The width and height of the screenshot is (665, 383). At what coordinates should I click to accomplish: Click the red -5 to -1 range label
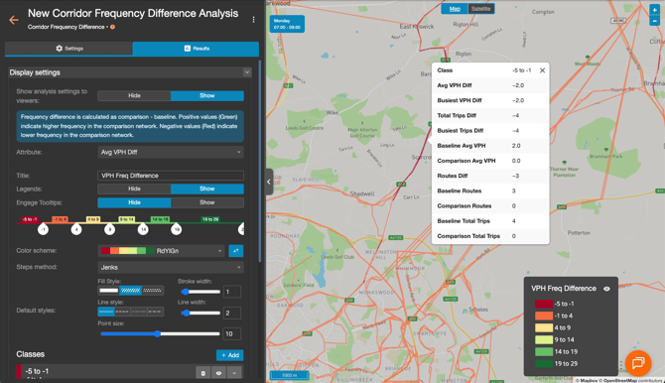(x=30, y=219)
